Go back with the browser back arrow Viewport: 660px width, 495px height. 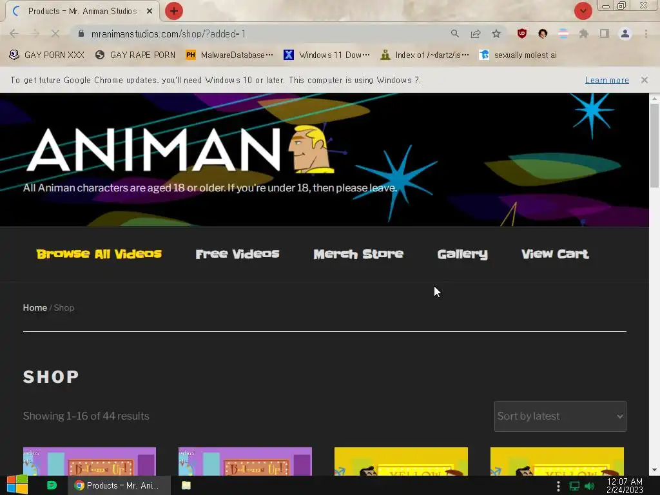[14, 34]
